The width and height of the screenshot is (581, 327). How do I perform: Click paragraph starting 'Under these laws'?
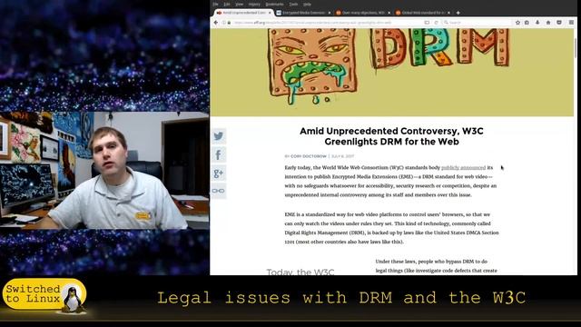[436, 266]
